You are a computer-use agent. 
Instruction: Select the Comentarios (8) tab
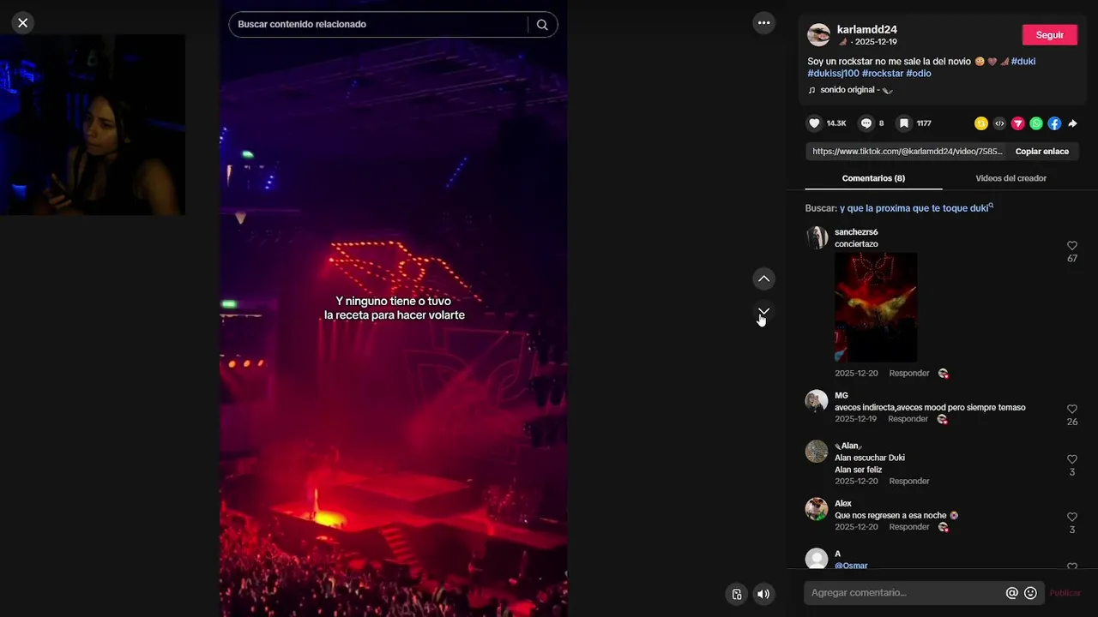[873, 178]
